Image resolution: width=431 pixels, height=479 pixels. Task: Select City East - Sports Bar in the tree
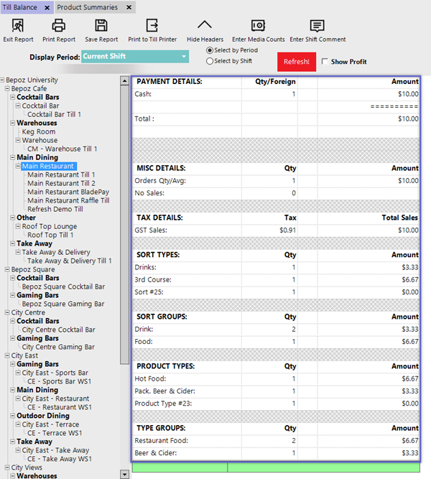click(x=55, y=373)
